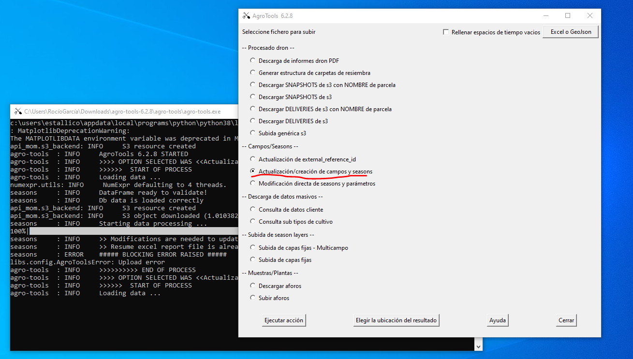The height and width of the screenshot is (359, 633).
Task: Choose Generar estructura de carpetas de resiembra
Action: coord(252,72)
